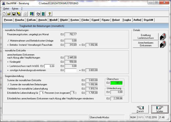The height and width of the screenshot is (122, 171).
Task: Open a file with the folder icon
Action: [x=9, y=14]
